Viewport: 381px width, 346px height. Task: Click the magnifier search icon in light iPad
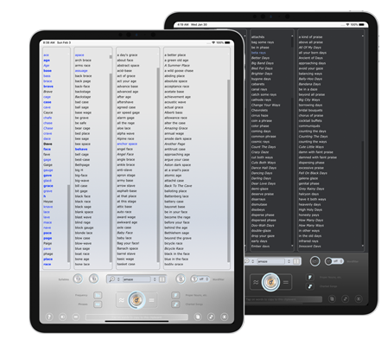point(112,279)
